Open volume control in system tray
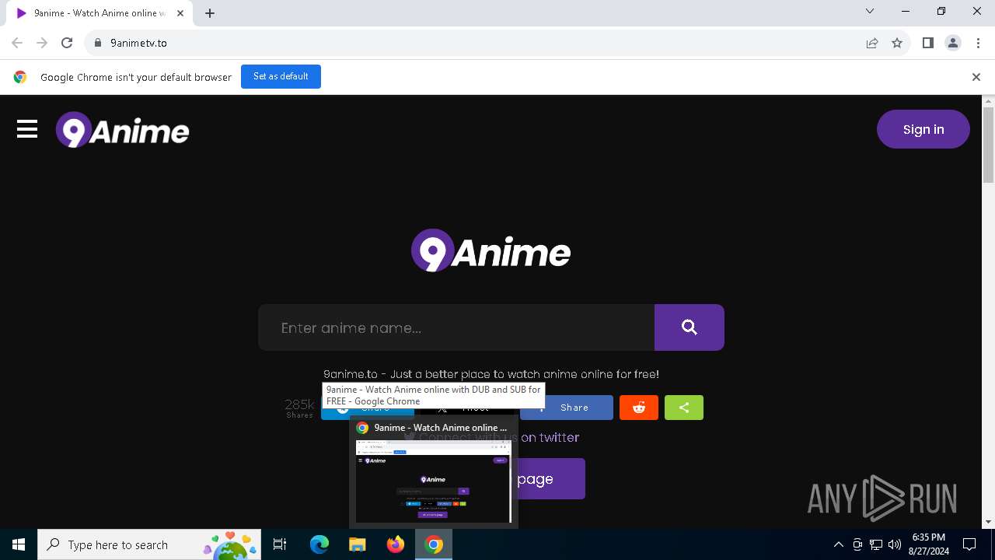This screenshot has width=995, height=560. (x=895, y=544)
